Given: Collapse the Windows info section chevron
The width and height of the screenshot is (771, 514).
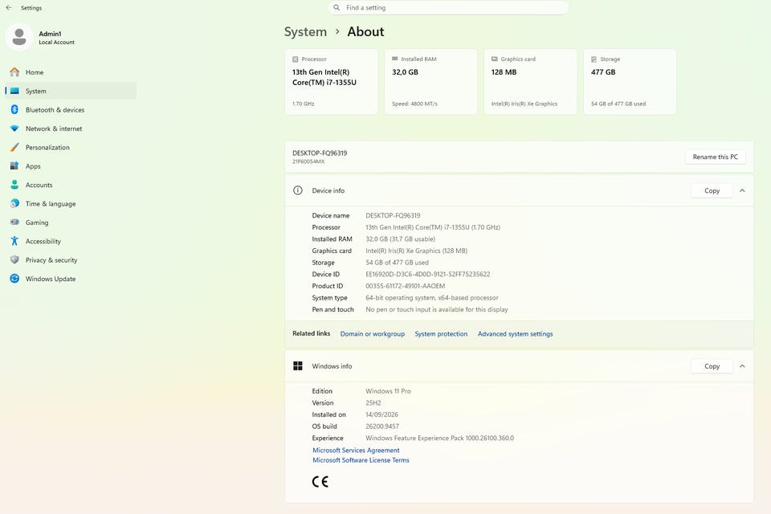Looking at the screenshot, I should 742,366.
